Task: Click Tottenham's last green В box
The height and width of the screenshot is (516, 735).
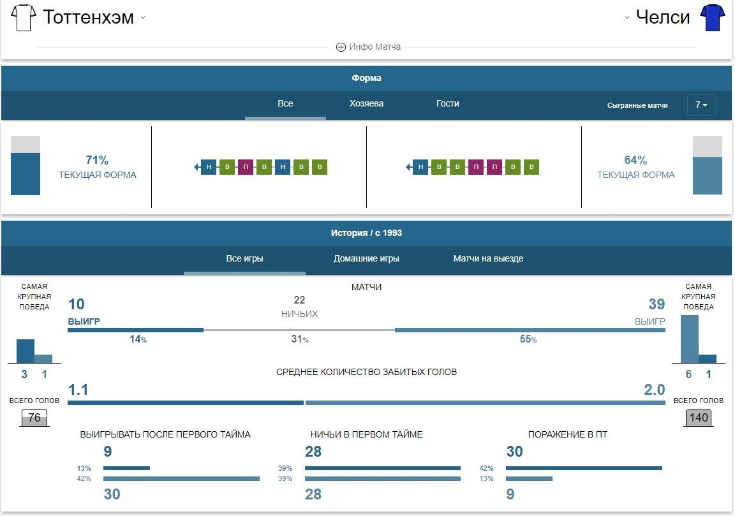Action: (320, 167)
